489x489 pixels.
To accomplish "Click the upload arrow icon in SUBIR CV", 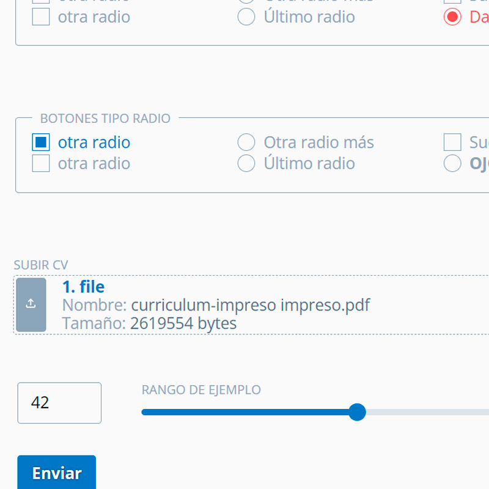I will 31,304.
